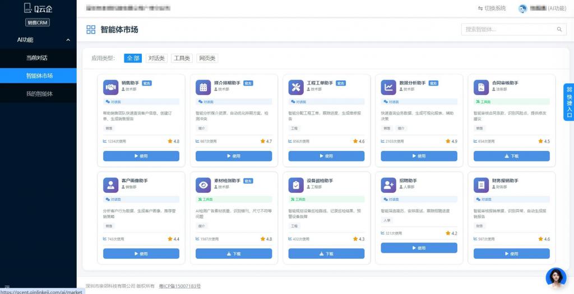The image size is (574, 294).
Task: Open the 合同审核助手 document icon
Action: tap(481, 87)
